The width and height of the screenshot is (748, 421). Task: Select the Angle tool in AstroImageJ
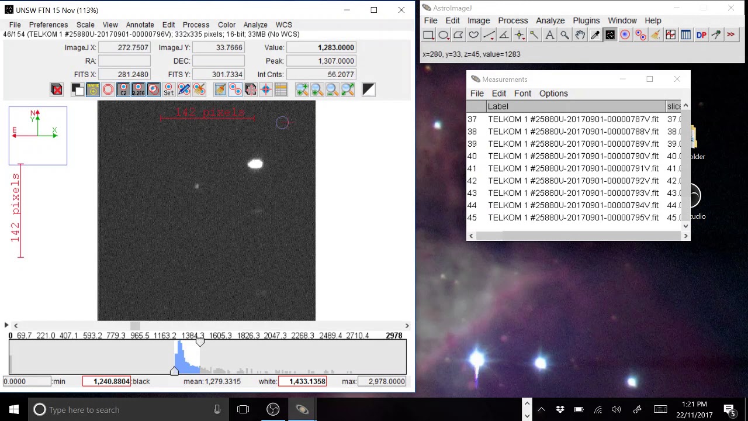[504, 35]
